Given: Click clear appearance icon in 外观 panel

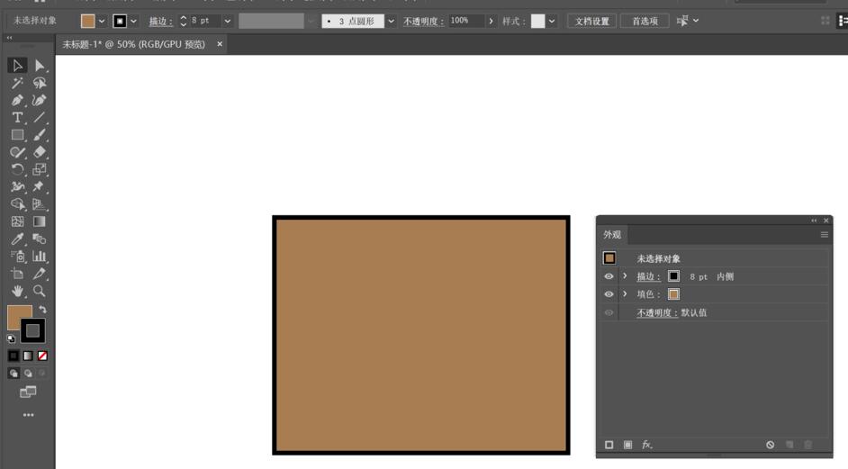Looking at the screenshot, I should pos(771,445).
